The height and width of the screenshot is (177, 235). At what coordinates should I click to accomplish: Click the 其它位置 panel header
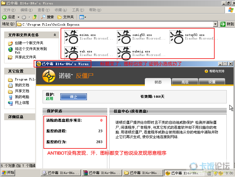pyautogui.click(x=20, y=71)
